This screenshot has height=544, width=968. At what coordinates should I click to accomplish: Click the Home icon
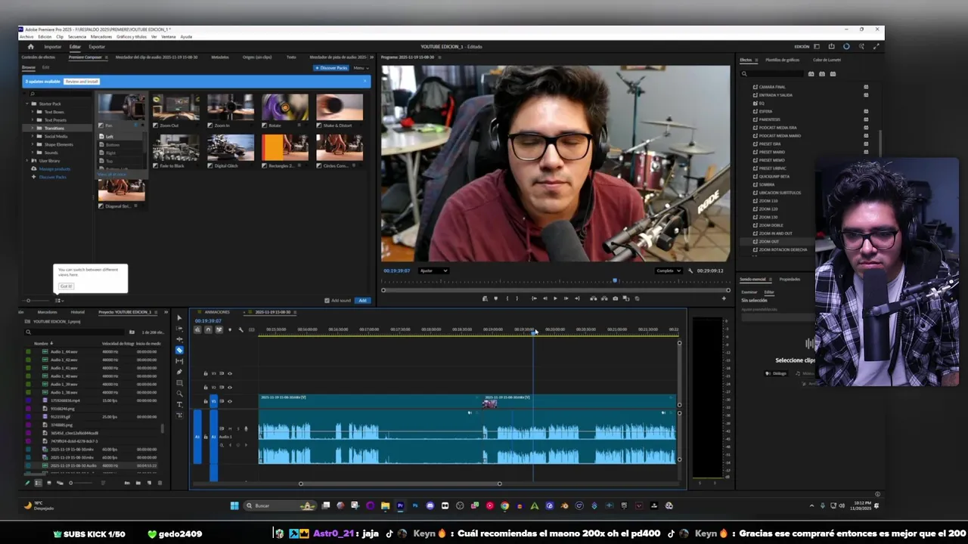coord(30,47)
